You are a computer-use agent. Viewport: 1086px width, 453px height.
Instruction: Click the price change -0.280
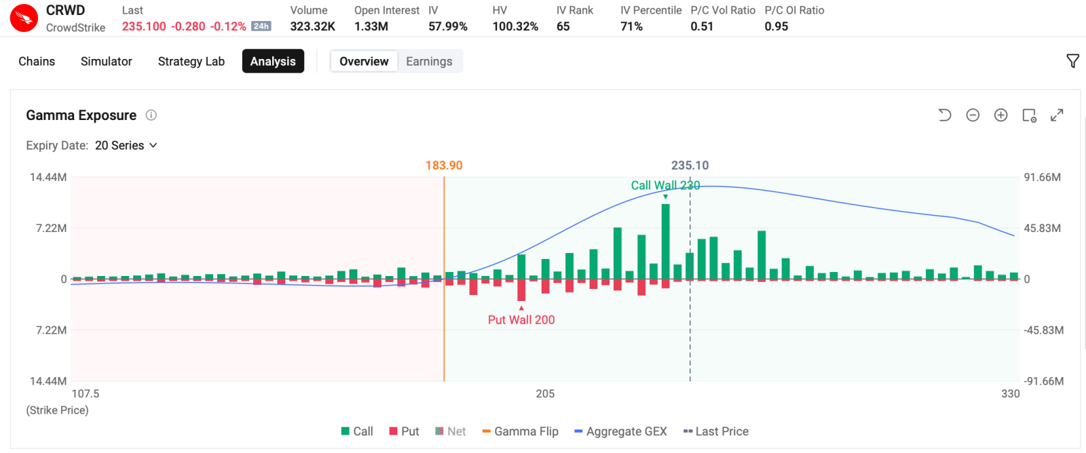pyautogui.click(x=188, y=26)
